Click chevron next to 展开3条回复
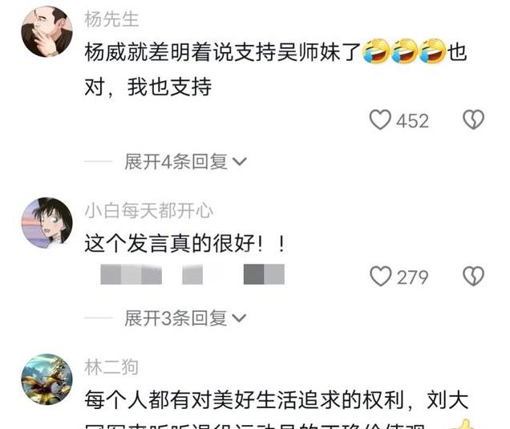510x429 pixels. click(240, 318)
